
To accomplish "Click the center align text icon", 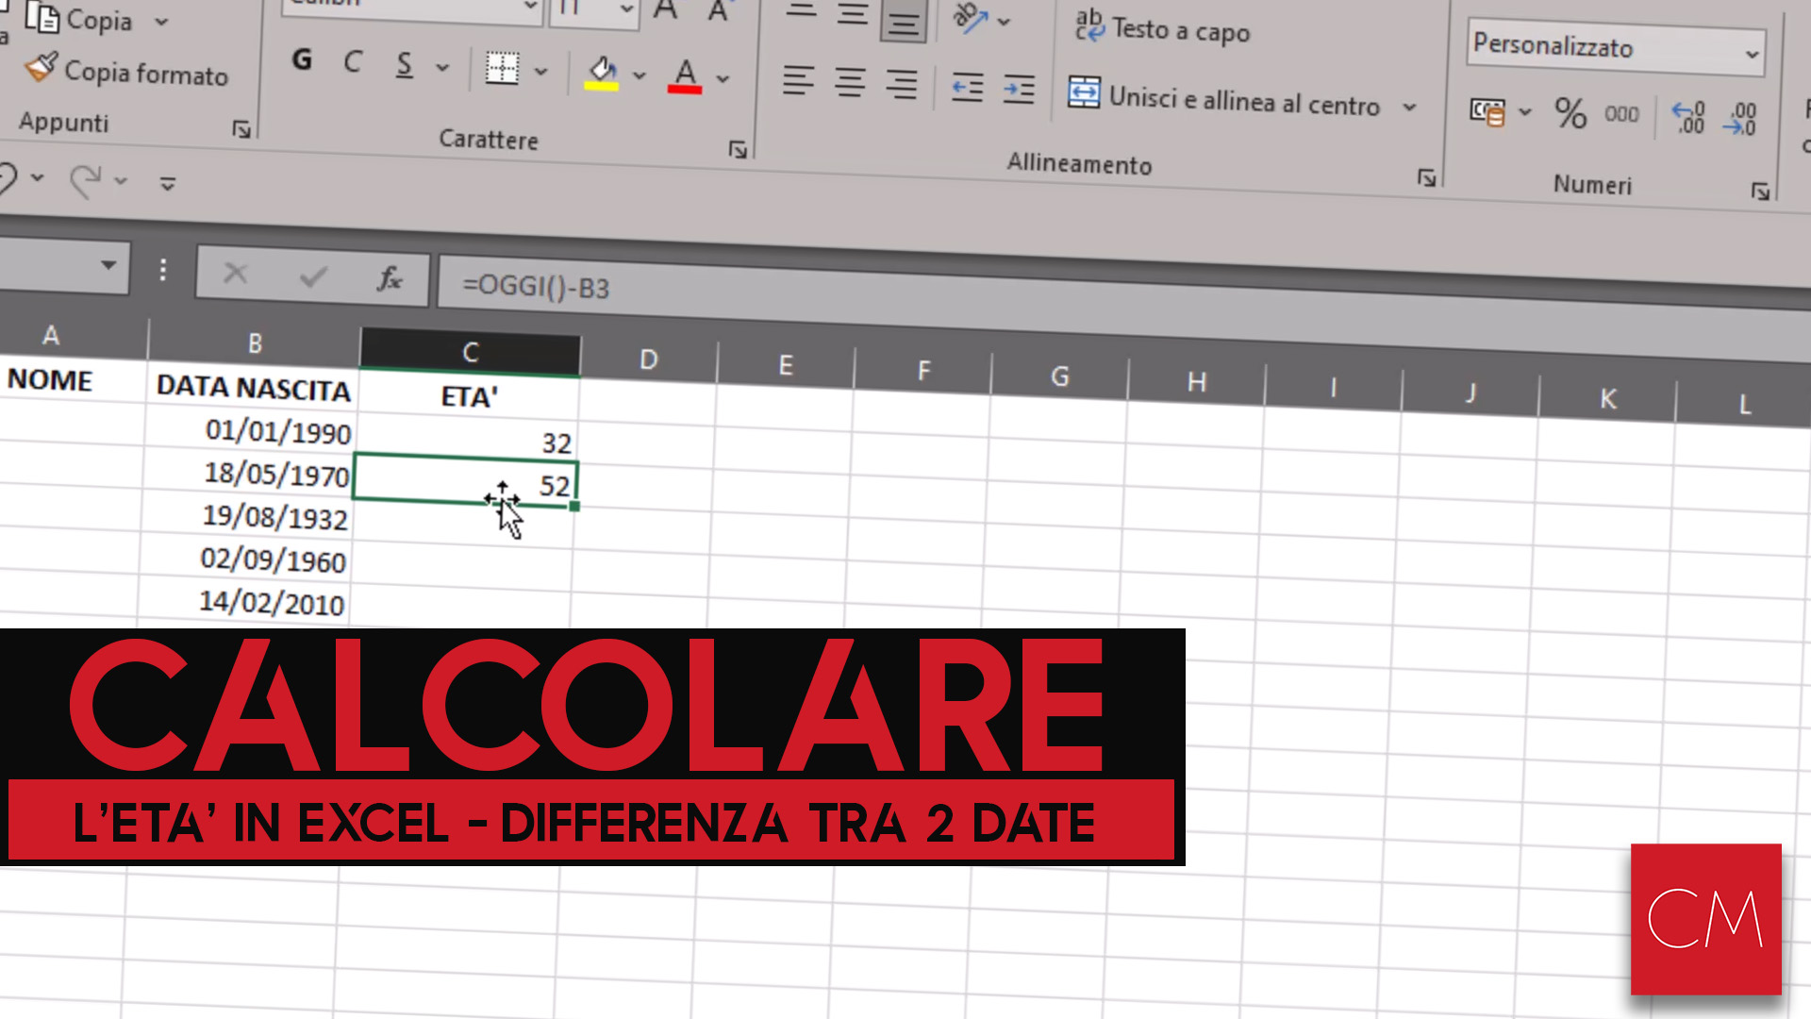I will [x=850, y=83].
